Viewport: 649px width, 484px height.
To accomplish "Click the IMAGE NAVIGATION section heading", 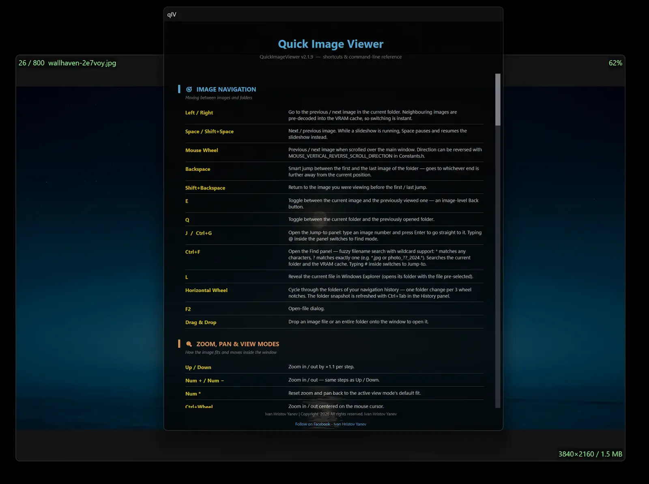I will pyautogui.click(x=226, y=89).
